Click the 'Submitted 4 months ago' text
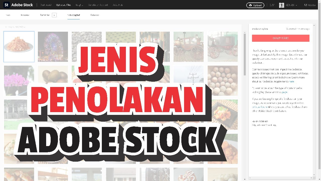321x181 pixels. [x=298, y=29]
